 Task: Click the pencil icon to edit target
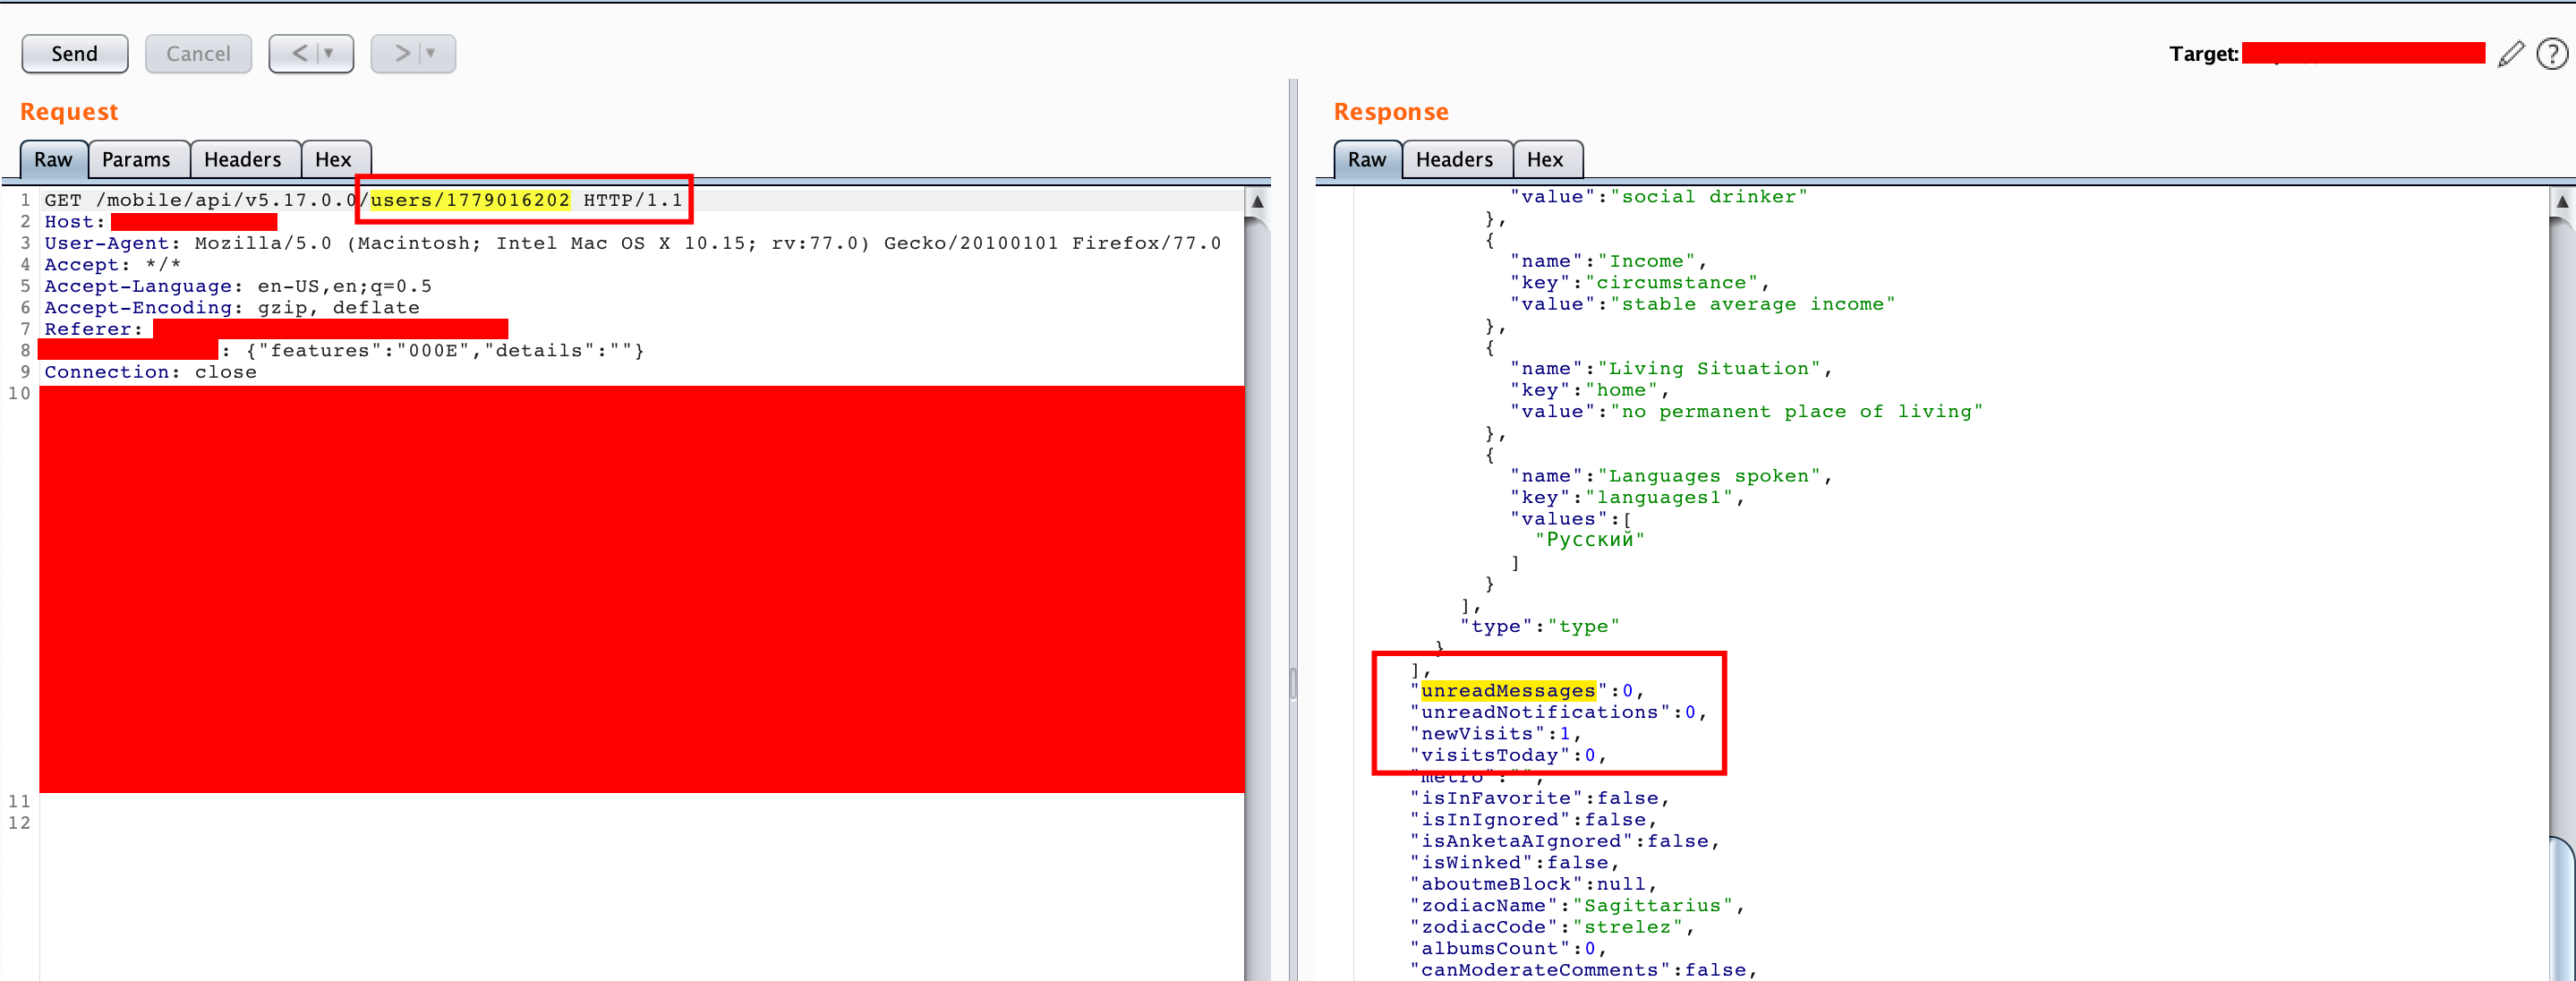[2511, 54]
